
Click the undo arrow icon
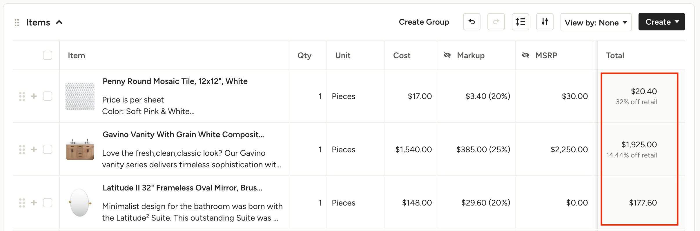pos(471,22)
